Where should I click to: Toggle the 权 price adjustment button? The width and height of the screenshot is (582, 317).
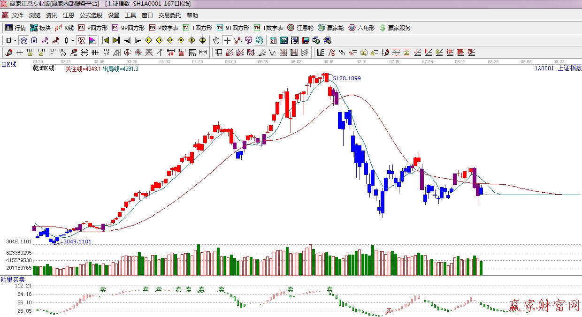click(x=81, y=40)
